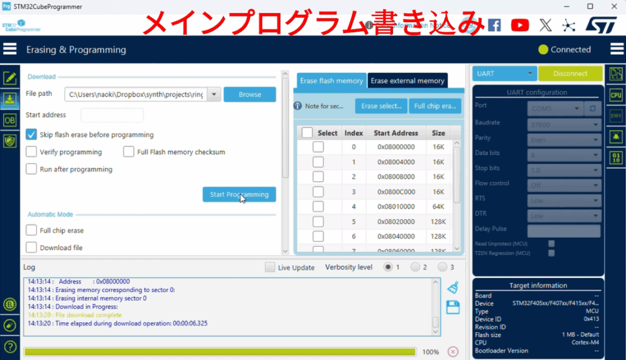Expand the File path dropdown arrow
Image resolution: width=626 pixels, height=360 pixels.
coord(214,95)
